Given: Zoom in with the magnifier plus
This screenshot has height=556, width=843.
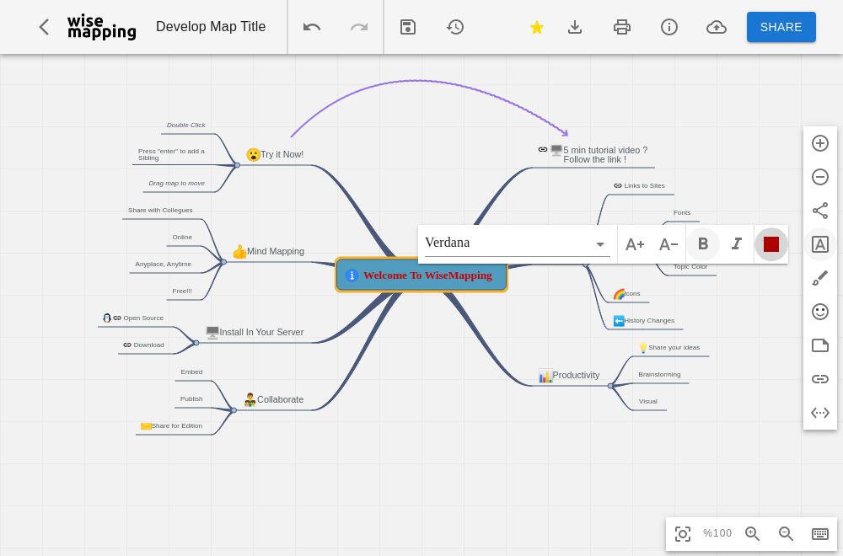Looking at the screenshot, I should [x=752, y=533].
